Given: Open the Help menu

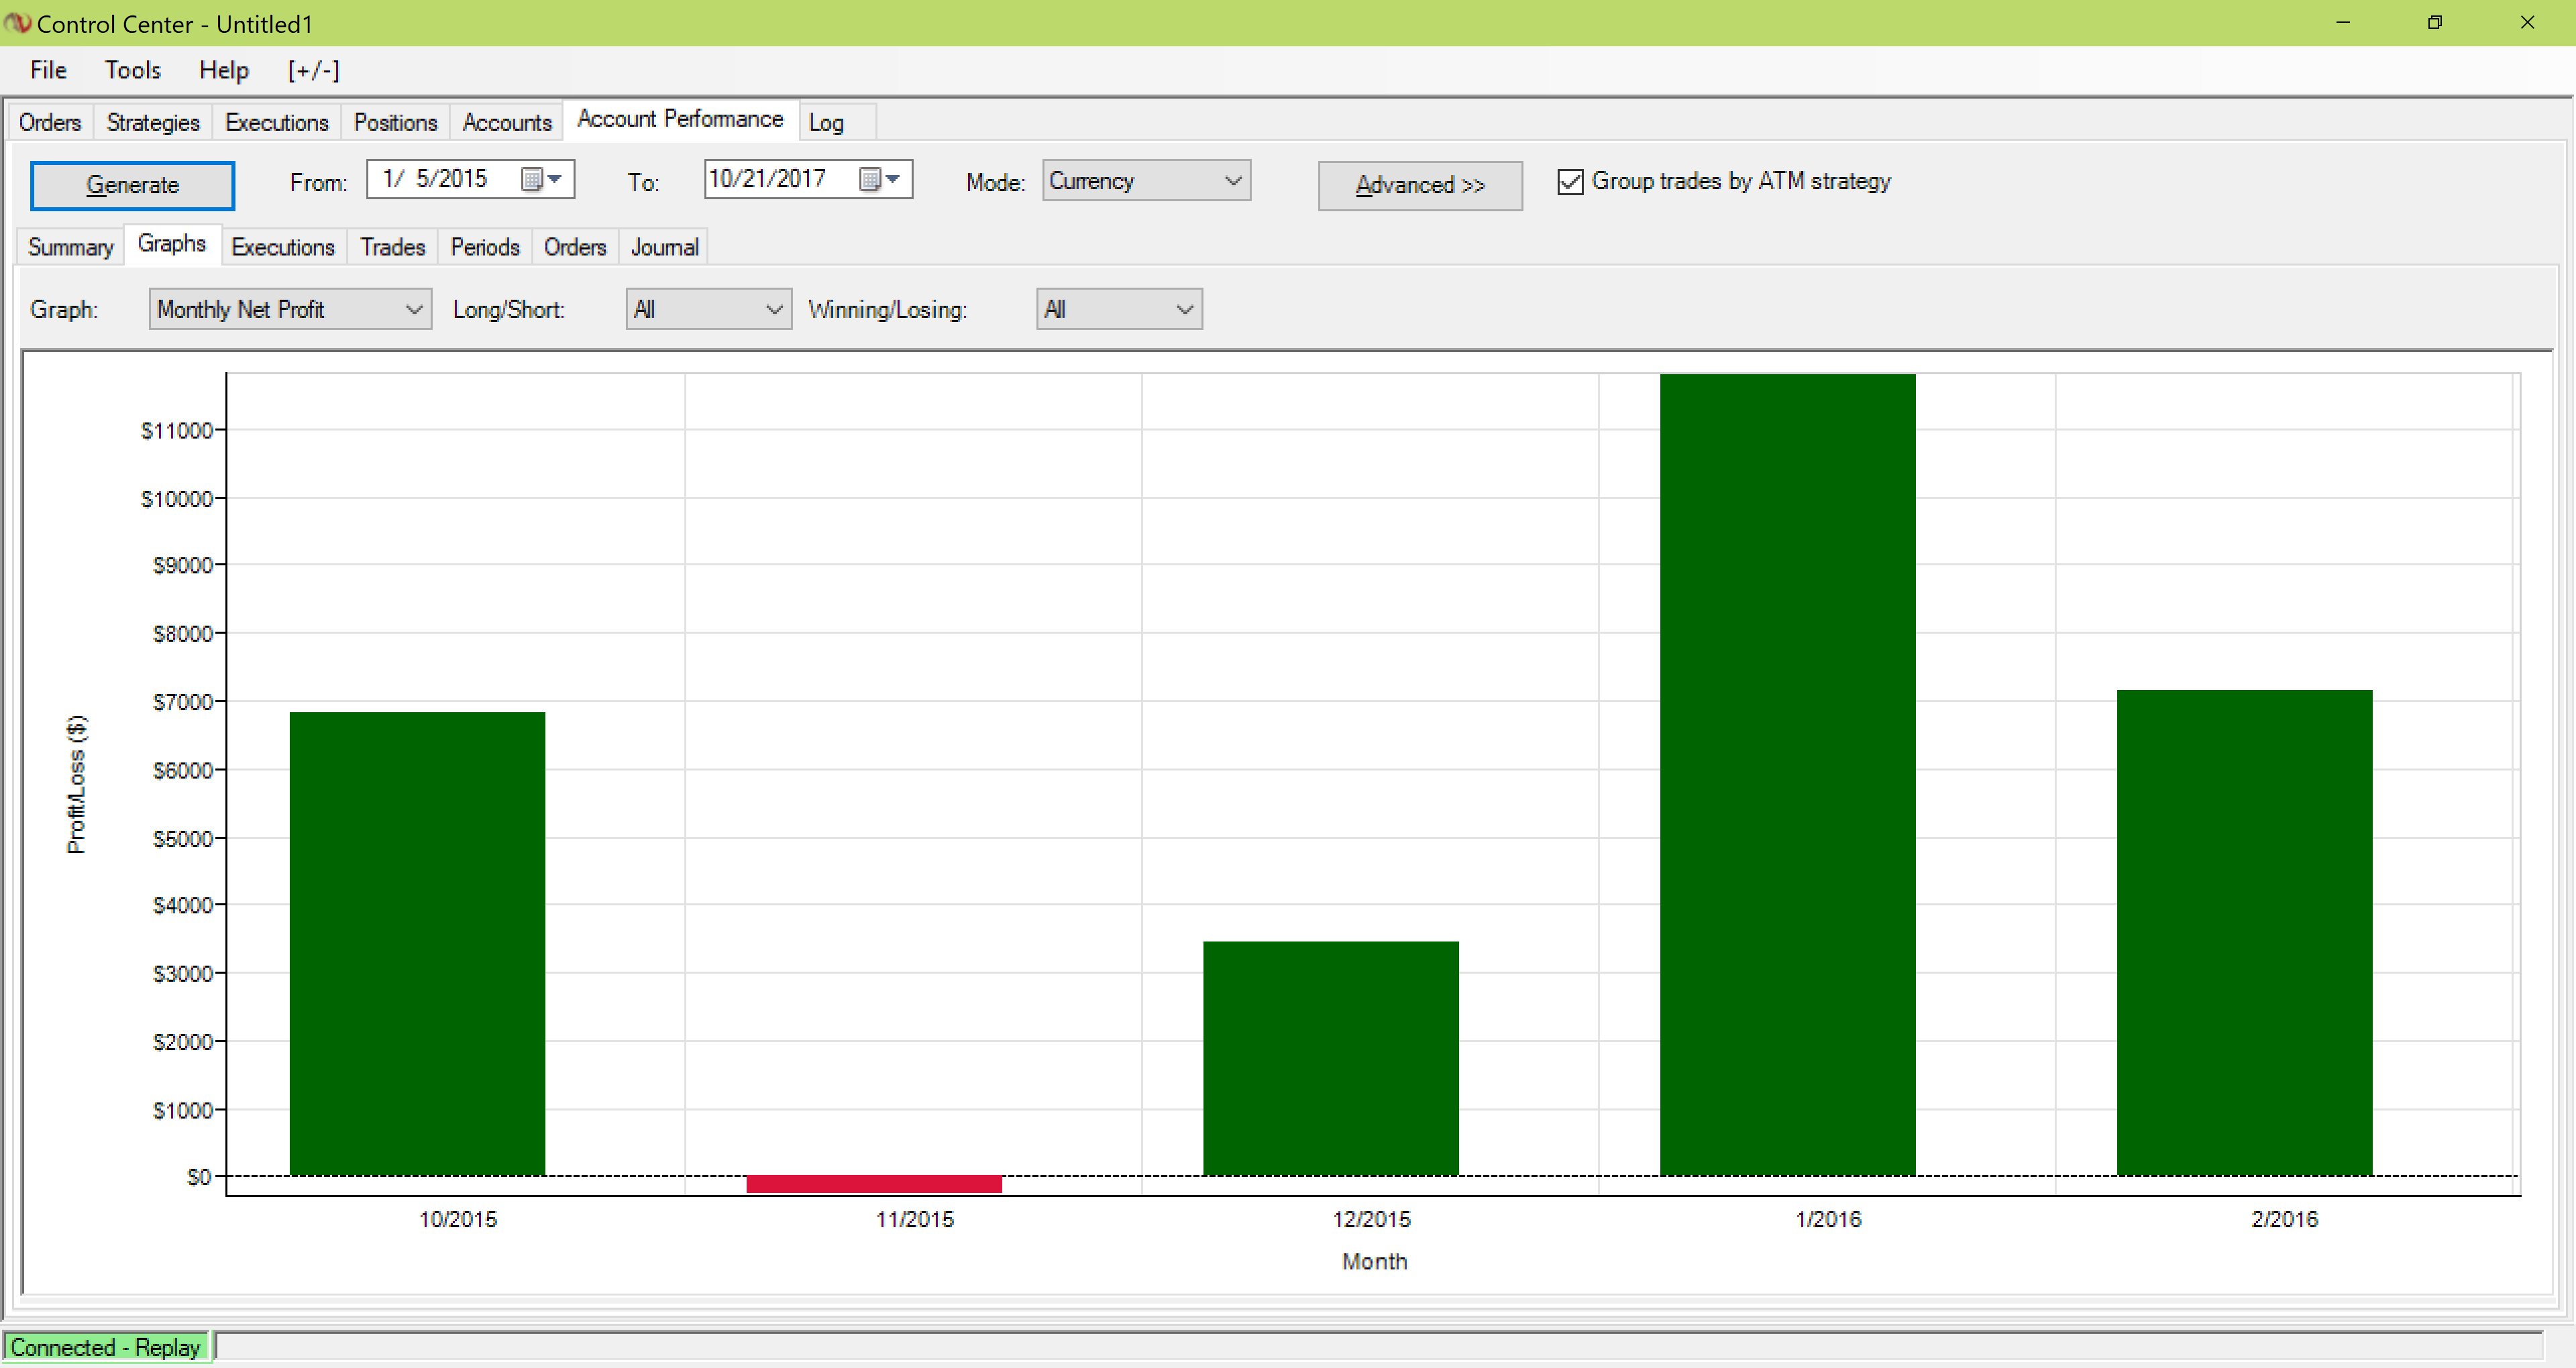Looking at the screenshot, I should 223,70.
